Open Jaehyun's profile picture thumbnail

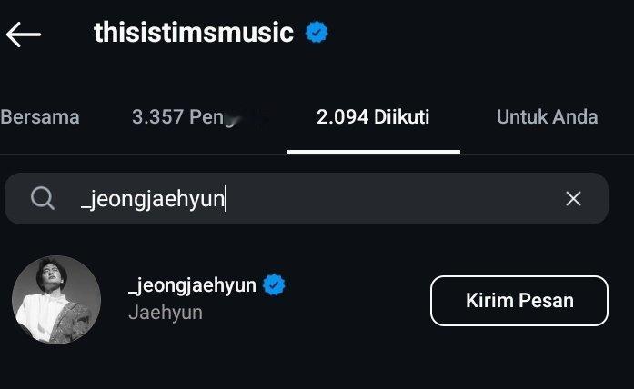56,300
